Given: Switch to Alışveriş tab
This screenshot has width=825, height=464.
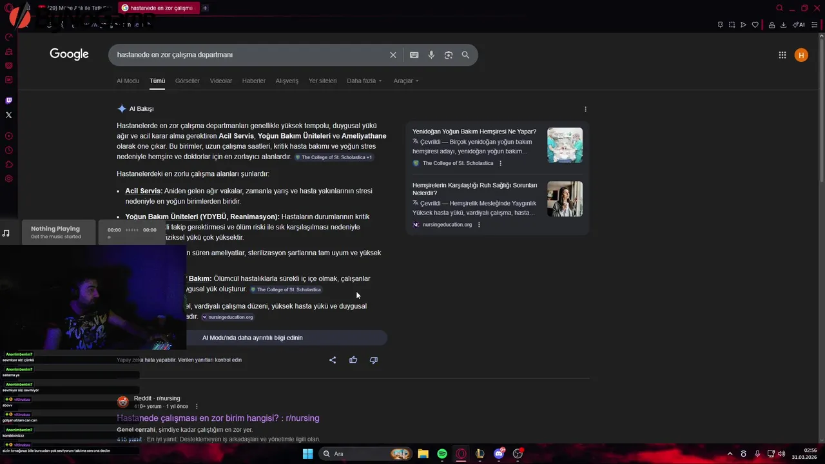Looking at the screenshot, I should (287, 81).
